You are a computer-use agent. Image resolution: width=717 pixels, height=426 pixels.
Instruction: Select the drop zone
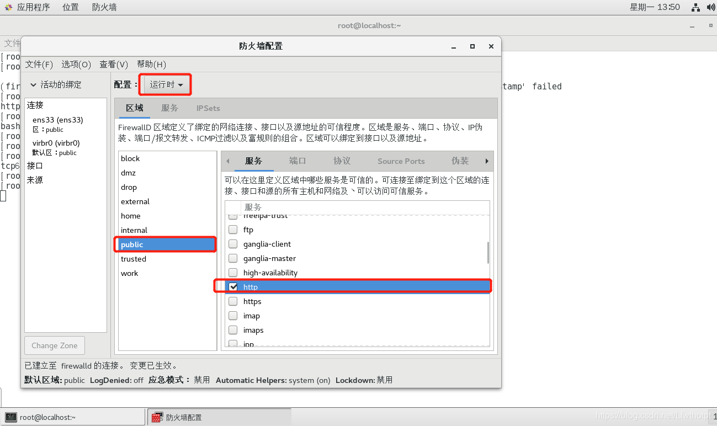click(x=167, y=187)
